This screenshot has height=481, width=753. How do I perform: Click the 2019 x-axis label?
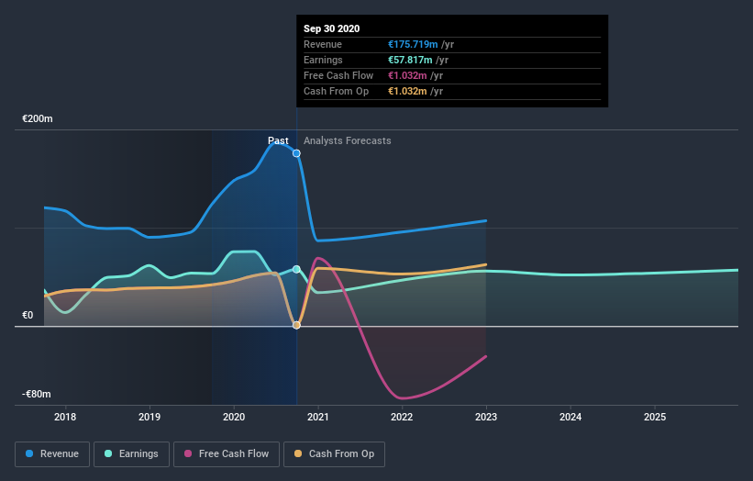coord(149,417)
